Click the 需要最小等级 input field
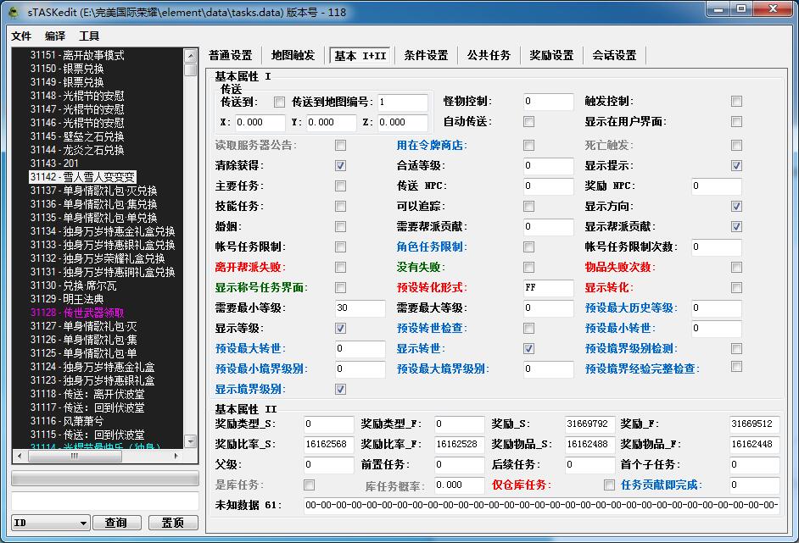The width and height of the screenshot is (799, 543). coord(360,308)
